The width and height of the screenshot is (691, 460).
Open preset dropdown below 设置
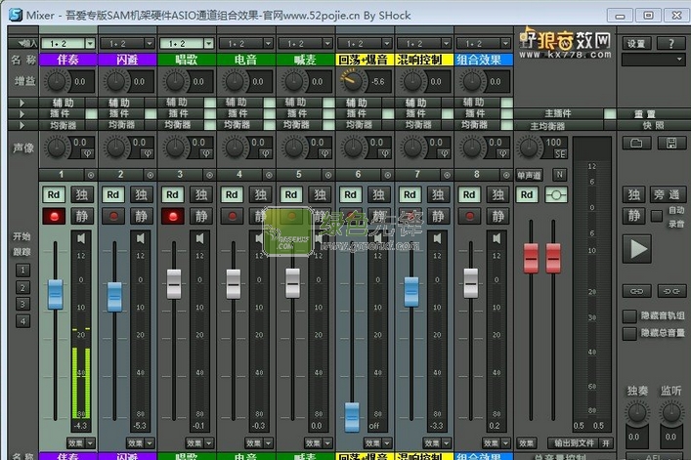click(x=654, y=60)
